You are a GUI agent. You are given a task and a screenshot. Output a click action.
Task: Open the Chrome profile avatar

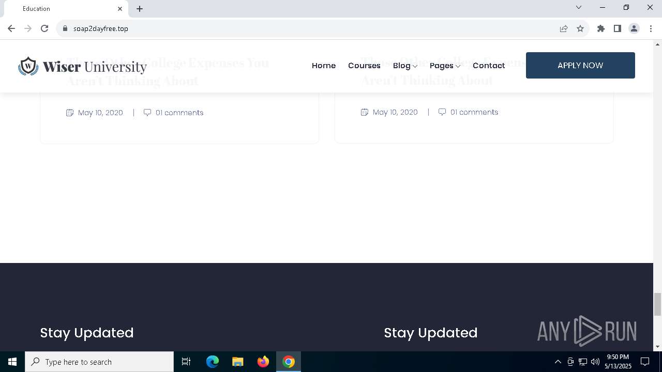pyautogui.click(x=634, y=28)
